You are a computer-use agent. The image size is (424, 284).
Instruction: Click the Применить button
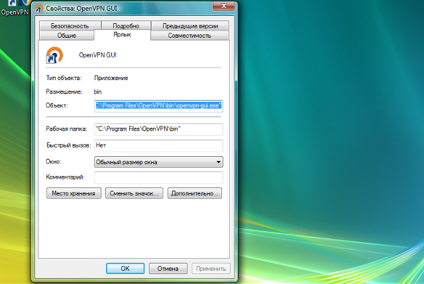click(x=211, y=268)
